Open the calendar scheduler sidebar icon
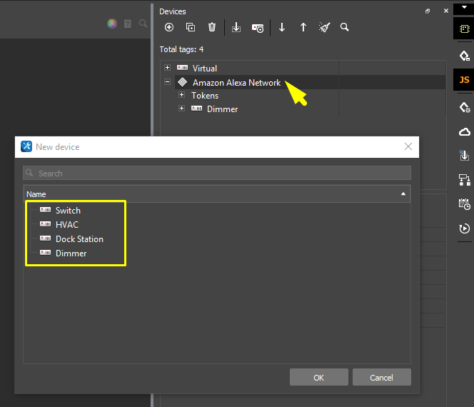The image size is (474, 407). coord(464,203)
